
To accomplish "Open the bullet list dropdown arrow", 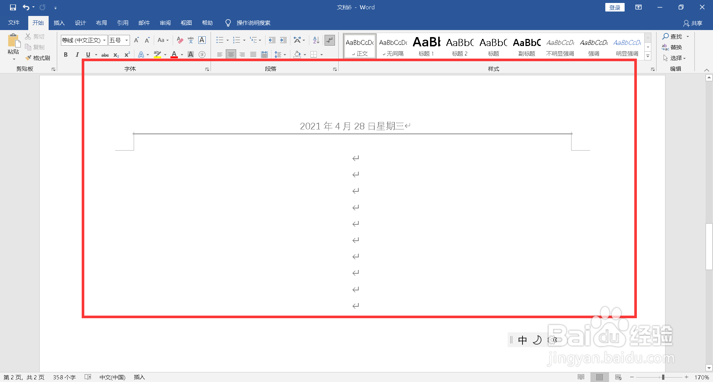I will 228,40.
